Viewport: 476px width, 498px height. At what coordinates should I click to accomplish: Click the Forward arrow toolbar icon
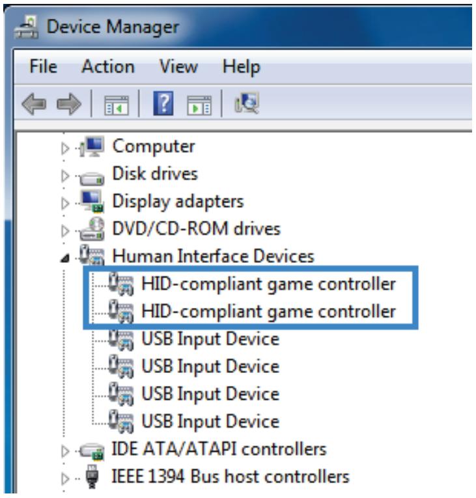click(68, 104)
